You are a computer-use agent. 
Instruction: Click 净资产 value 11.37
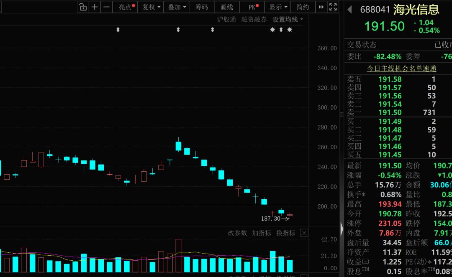point(392,252)
